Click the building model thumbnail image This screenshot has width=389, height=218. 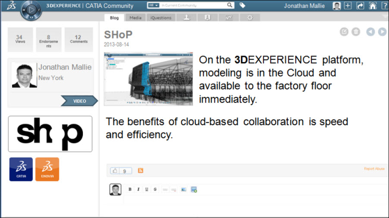tap(148, 79)
